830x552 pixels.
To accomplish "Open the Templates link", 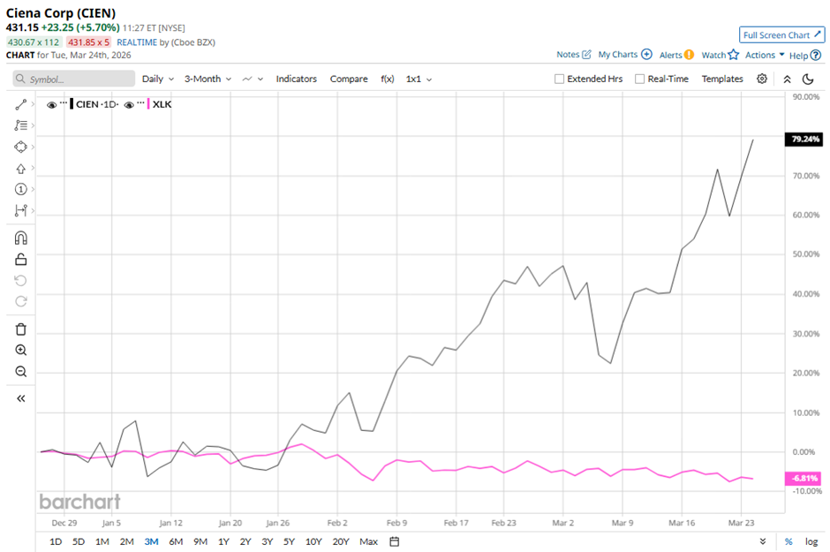I will [x=722, y=79].
